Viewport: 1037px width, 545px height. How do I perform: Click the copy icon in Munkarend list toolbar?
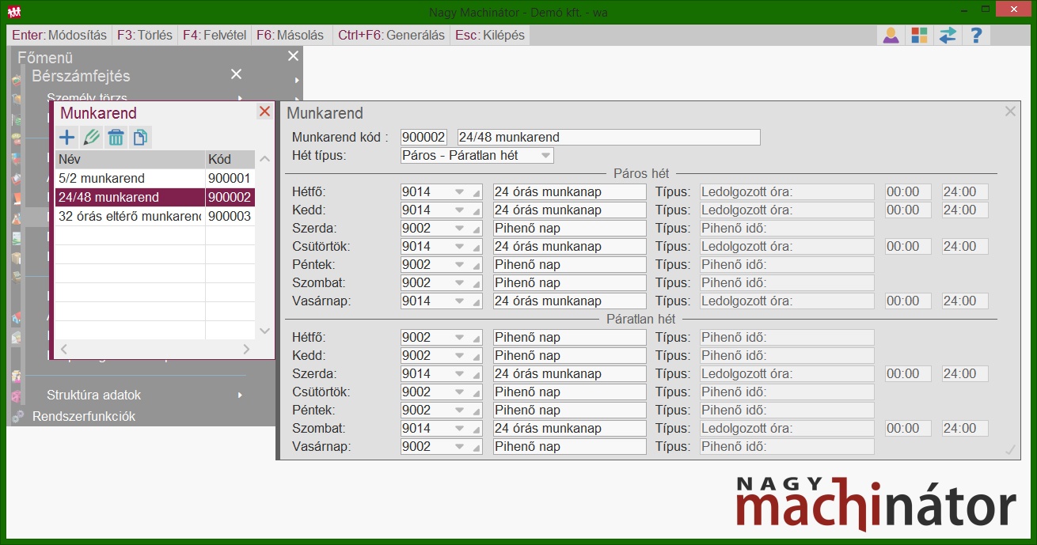click(x=140, y=138)
